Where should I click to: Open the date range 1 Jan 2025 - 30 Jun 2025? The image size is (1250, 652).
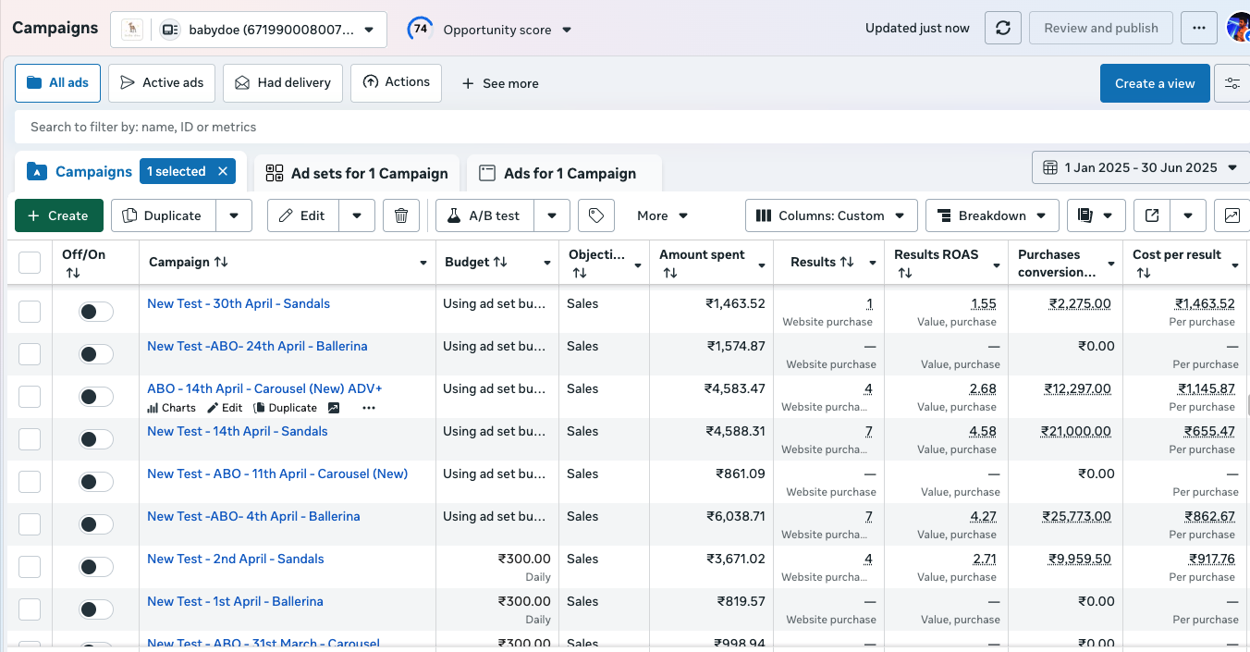click(x=1141, y=168)
